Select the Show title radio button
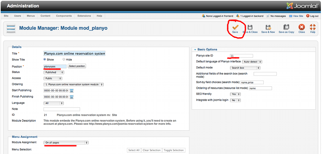The width and height of the screenshot is (322, 154). (45, 59)
